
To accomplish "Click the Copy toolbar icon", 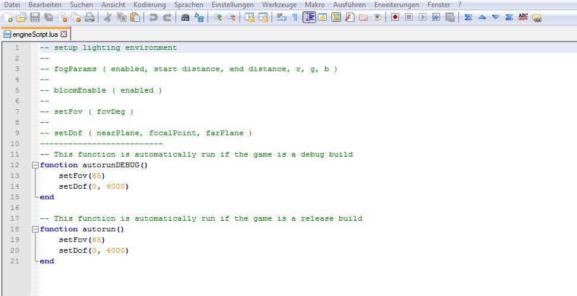I will click(121, 17).
